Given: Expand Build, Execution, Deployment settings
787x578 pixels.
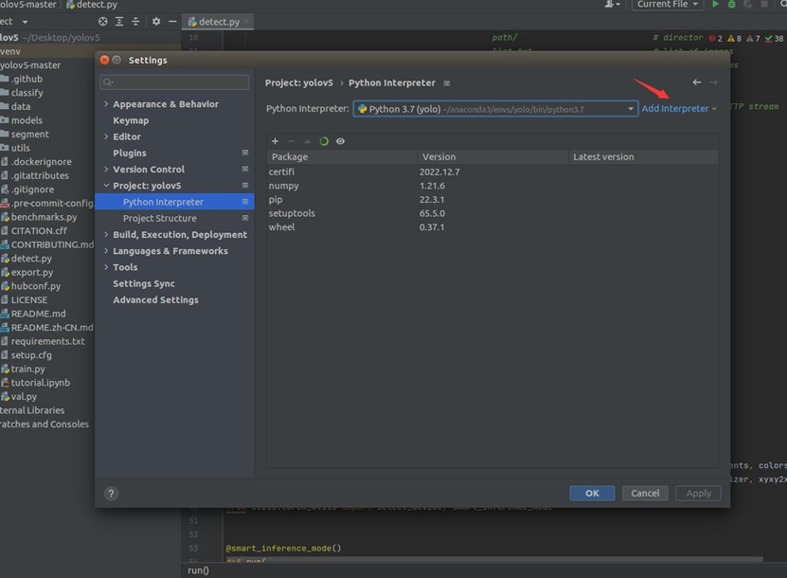Looking at the screenshot, I should (106, 234).
